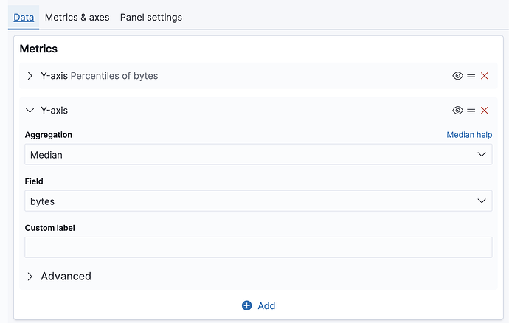
Task: Click the Field dropdown arrow
Action: coord(482,201)
